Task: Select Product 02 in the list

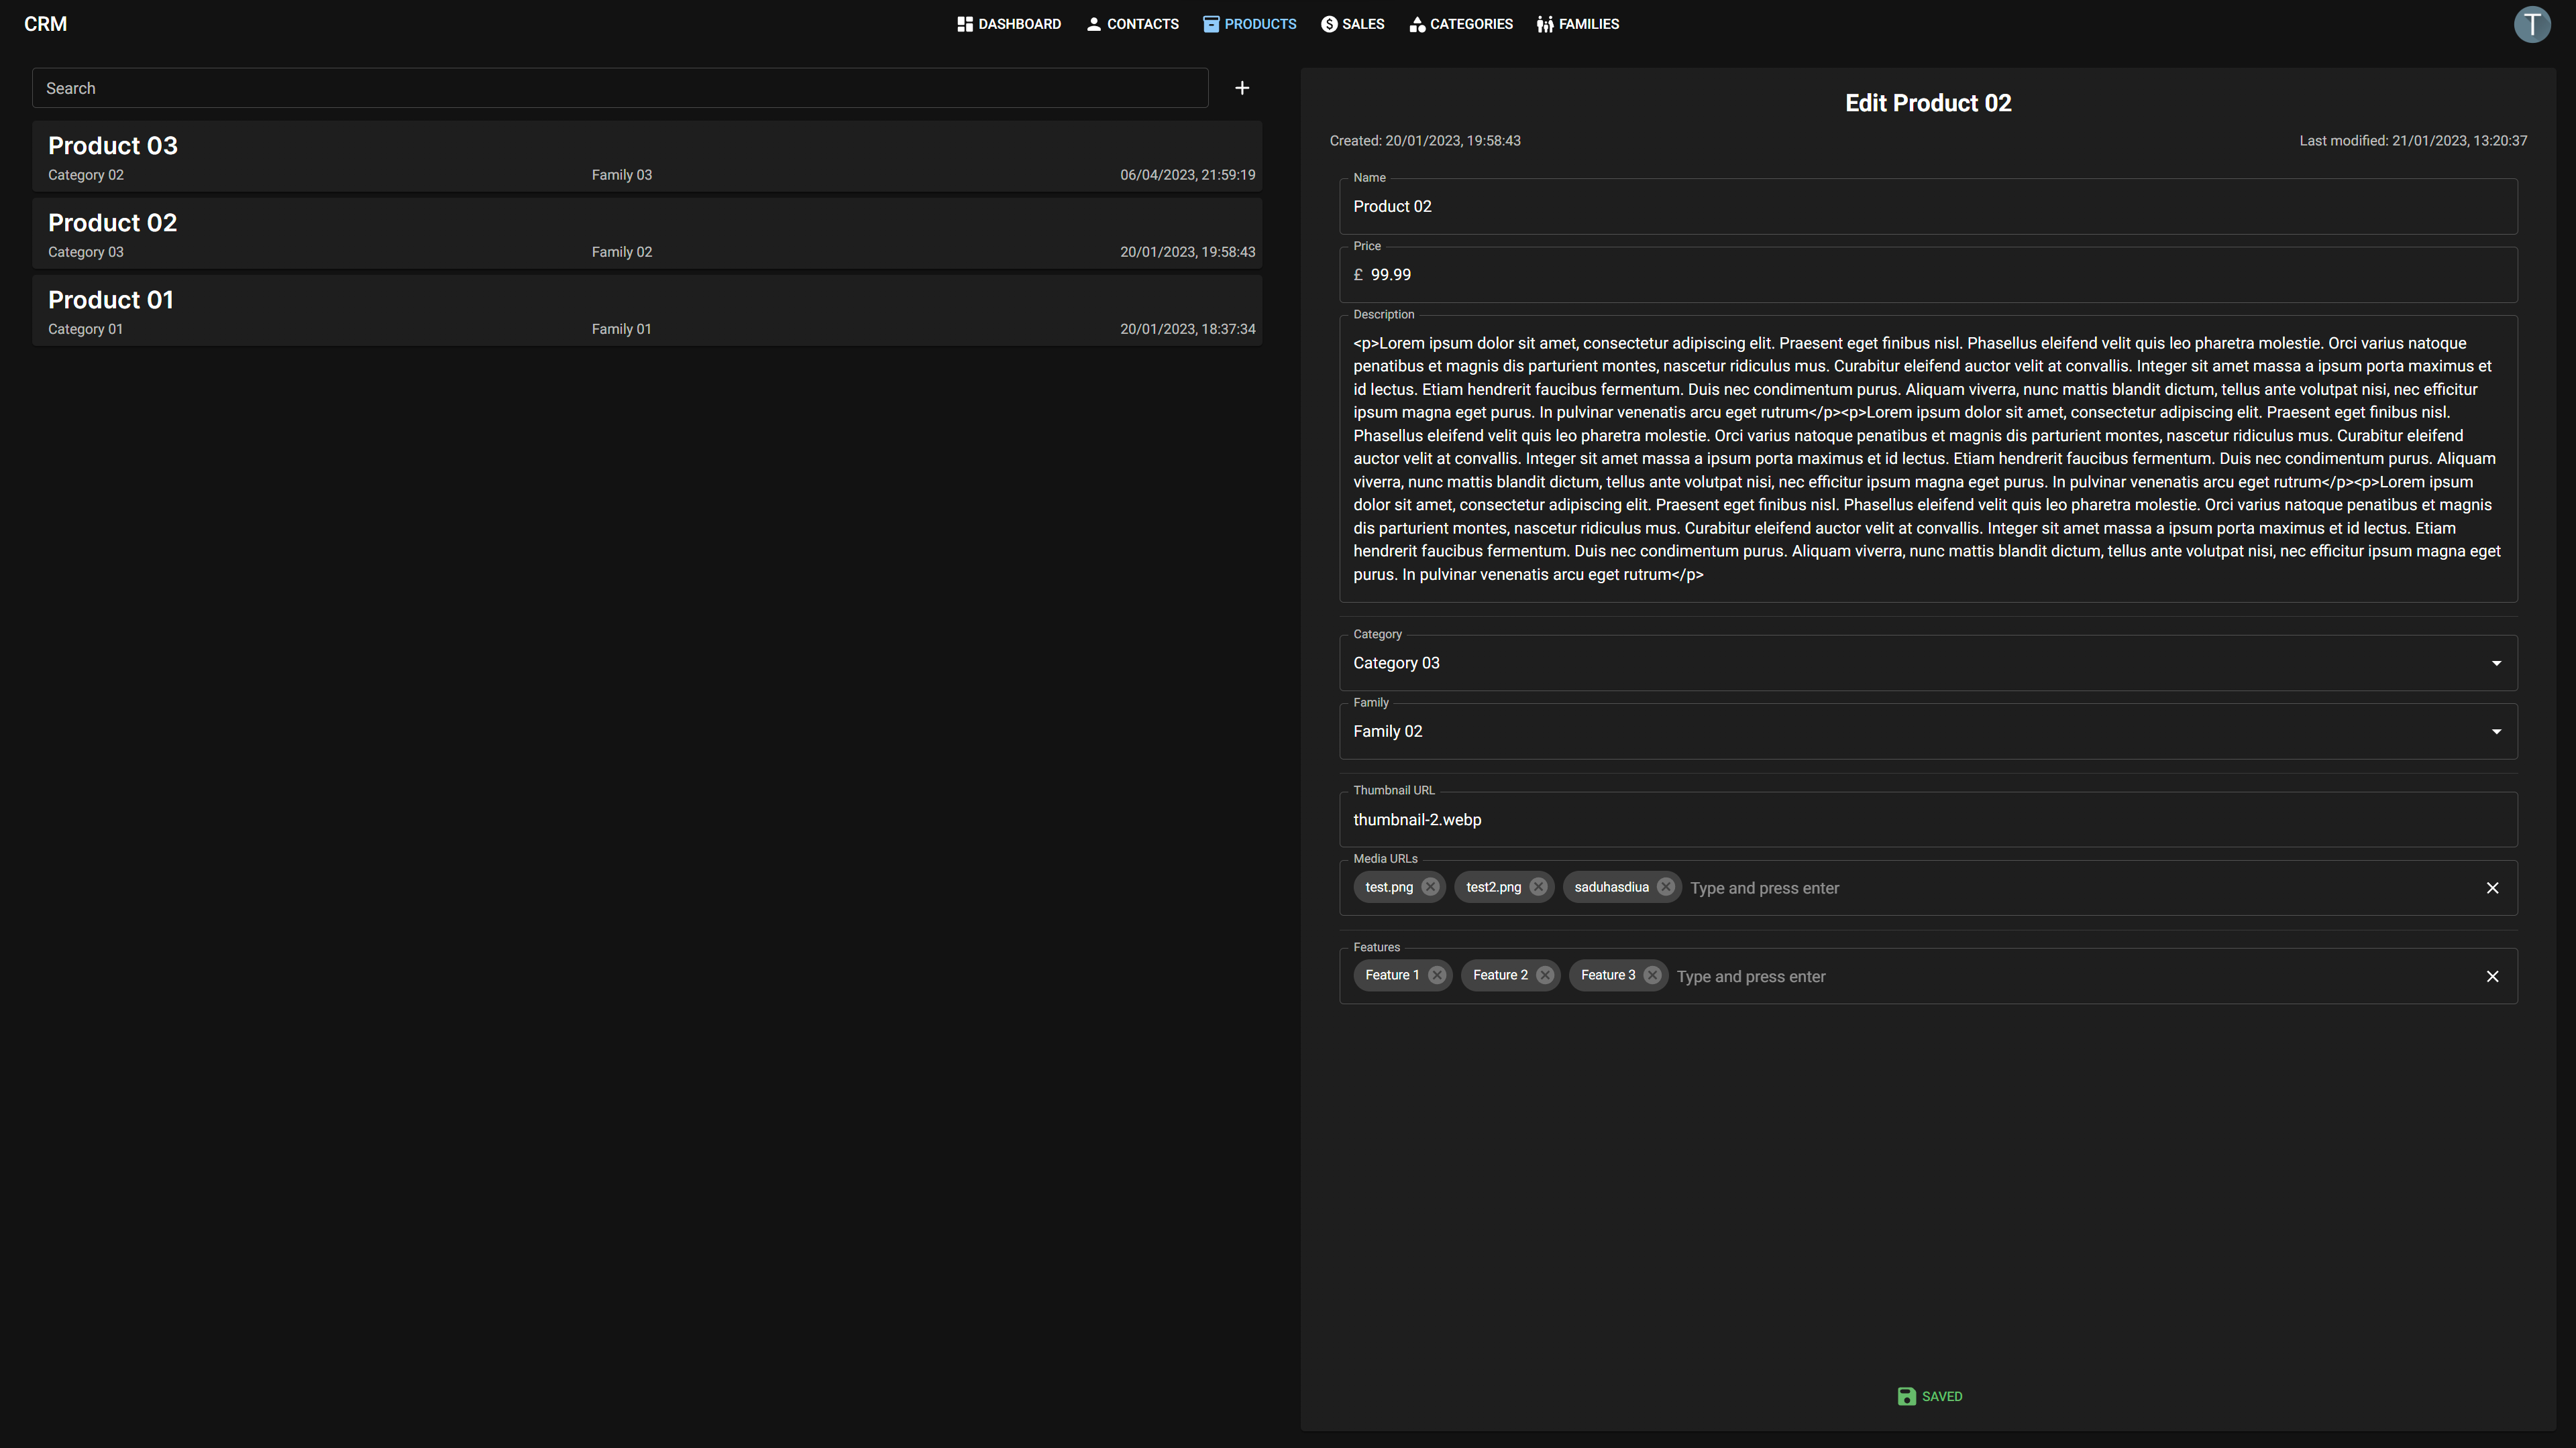Action: click(647, 234)
